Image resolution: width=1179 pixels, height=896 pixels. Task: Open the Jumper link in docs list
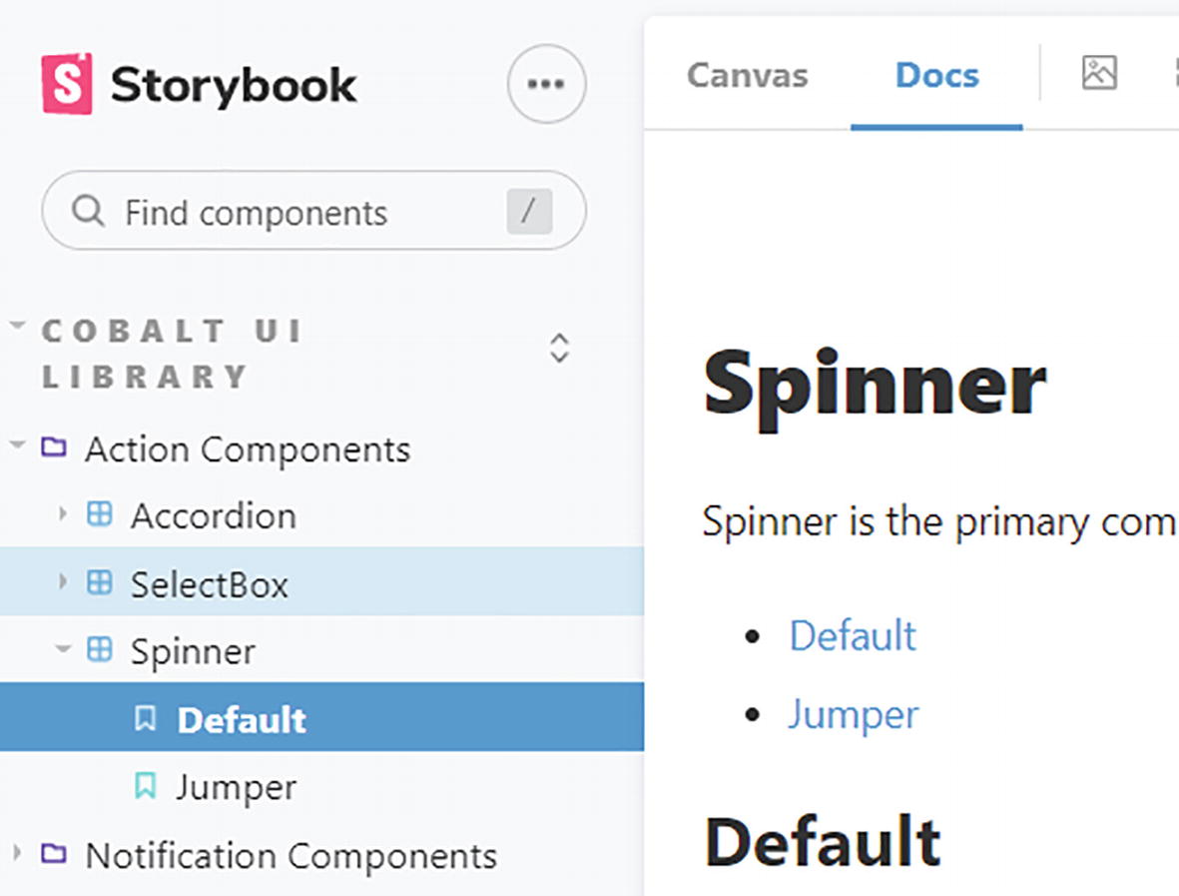pos(852,714)
